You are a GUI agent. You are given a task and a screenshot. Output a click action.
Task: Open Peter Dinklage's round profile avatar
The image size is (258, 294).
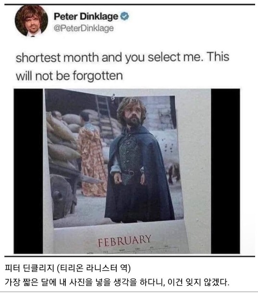coord(31,21)
